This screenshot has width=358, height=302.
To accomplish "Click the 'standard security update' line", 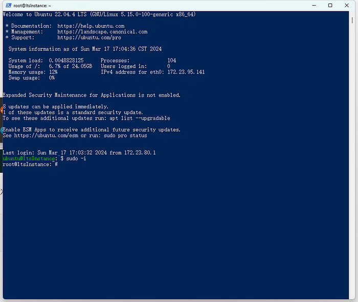I will [73, 112].
